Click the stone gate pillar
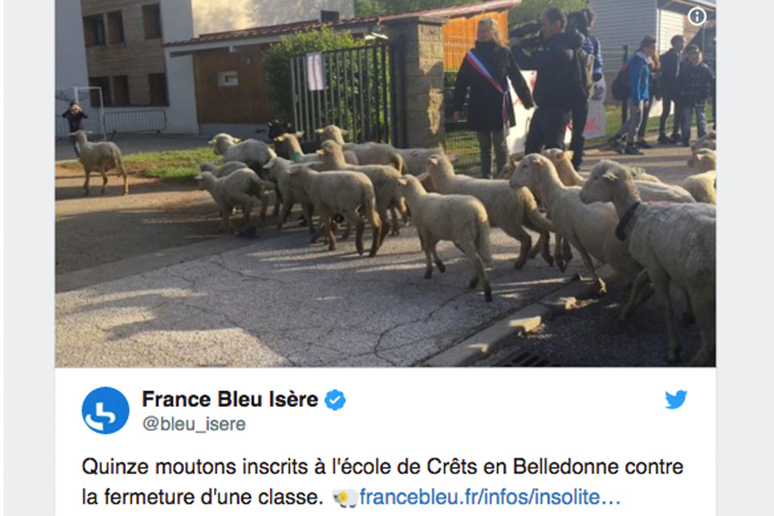Viewport: 774px width, 516px height. (421, 83)
